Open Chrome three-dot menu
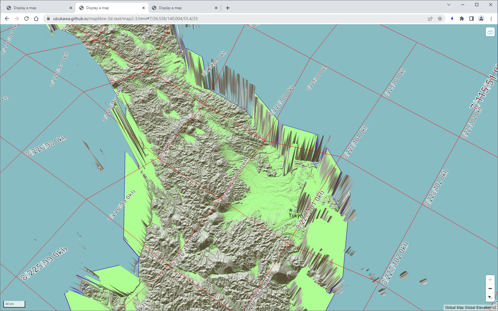 tap(491, 19)
